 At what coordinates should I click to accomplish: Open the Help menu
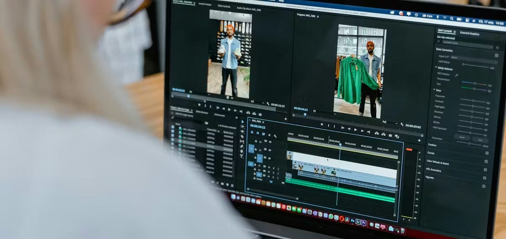[x=281, y=1]
